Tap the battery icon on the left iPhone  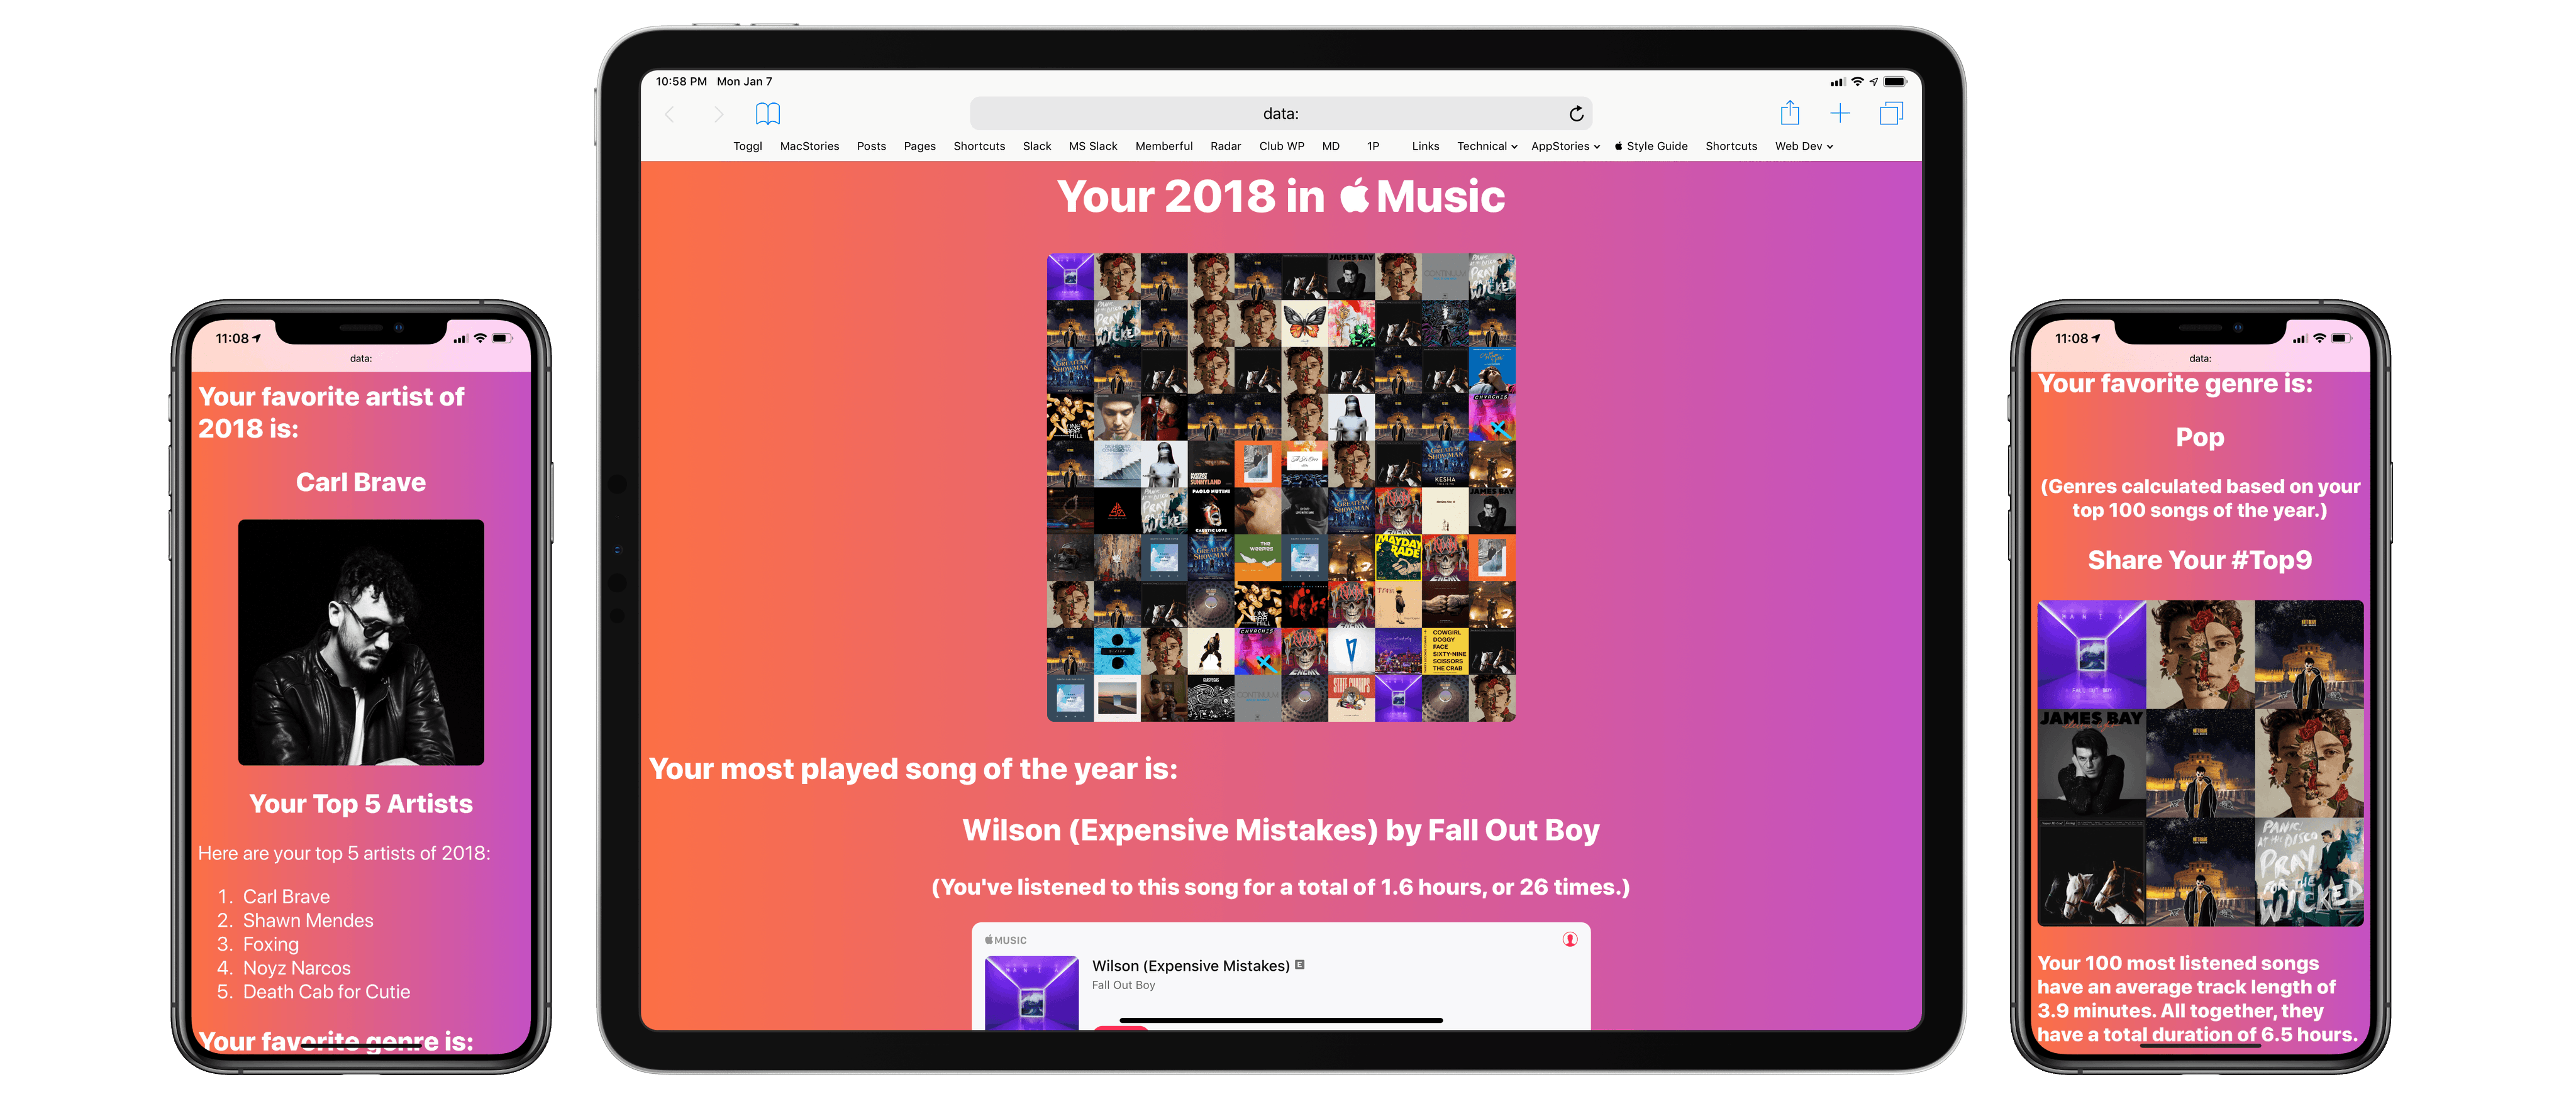point(501,338)
